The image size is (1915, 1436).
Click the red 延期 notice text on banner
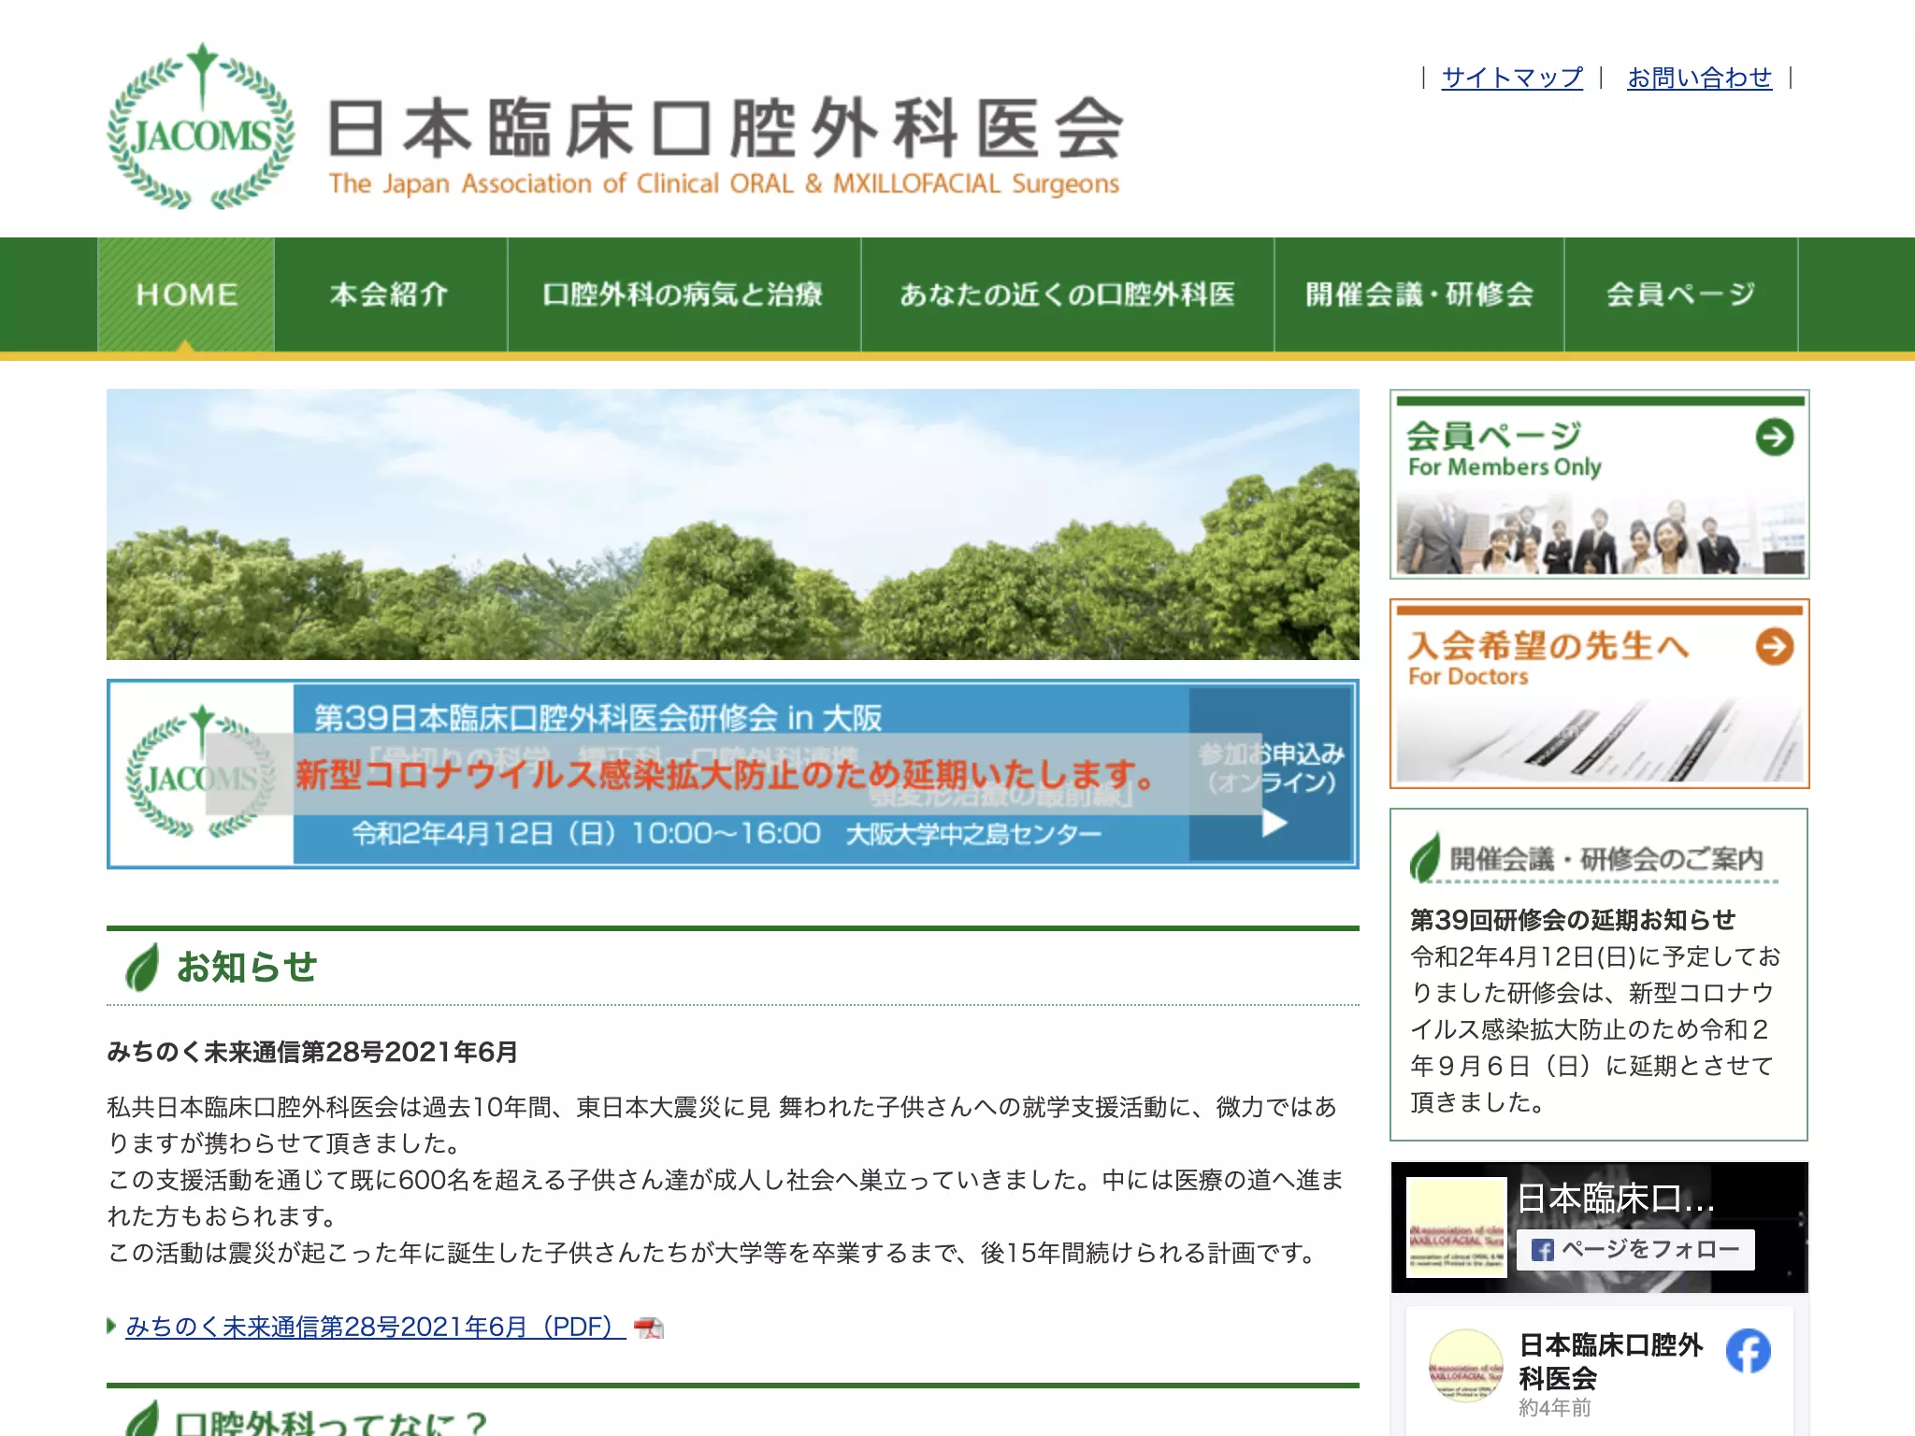click(x=726, y=774)
